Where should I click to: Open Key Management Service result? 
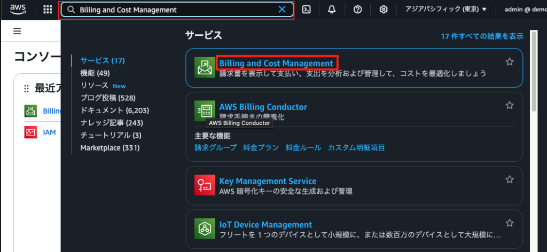click(x=268, y=181)
